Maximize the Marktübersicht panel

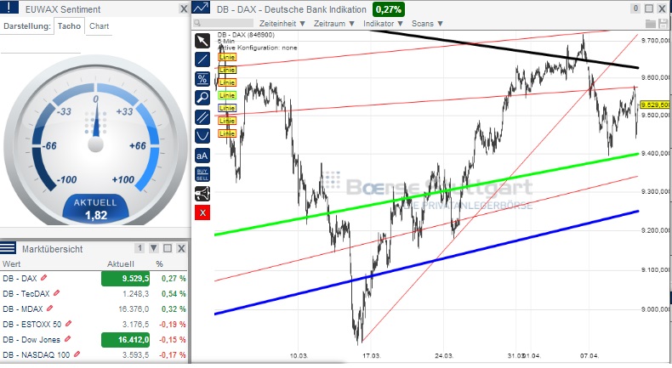tap(168, 248)
